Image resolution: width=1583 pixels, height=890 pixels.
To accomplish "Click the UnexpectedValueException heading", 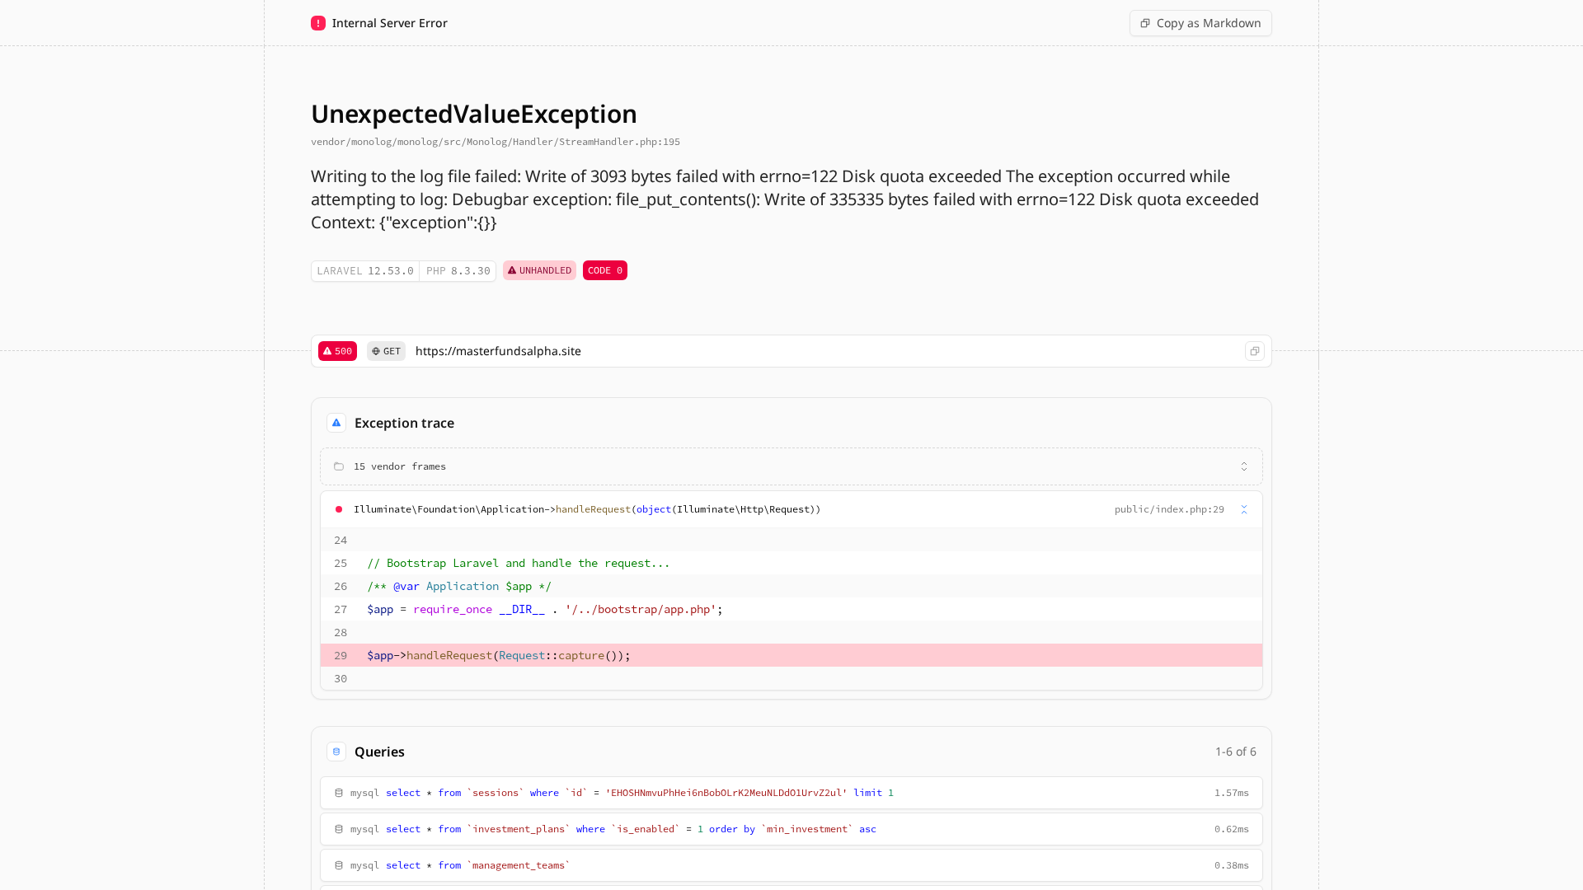I will click(x=474, y=114).
